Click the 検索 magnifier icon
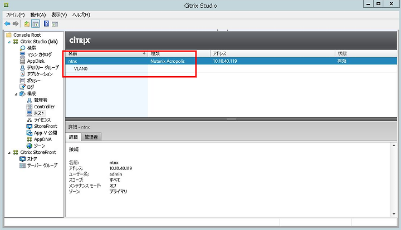Viewport: 401px width, 230px height. tap(22, 48)
